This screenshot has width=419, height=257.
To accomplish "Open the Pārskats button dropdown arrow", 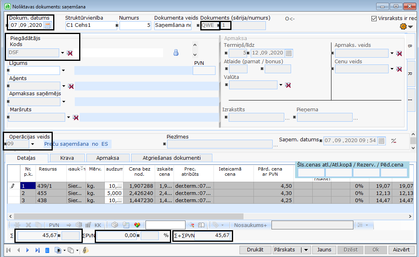I will click(x=306, y=250).
